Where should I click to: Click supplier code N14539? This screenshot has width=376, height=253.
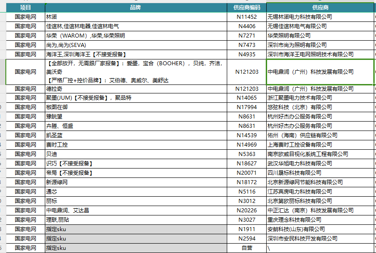[x=247, y=135]
